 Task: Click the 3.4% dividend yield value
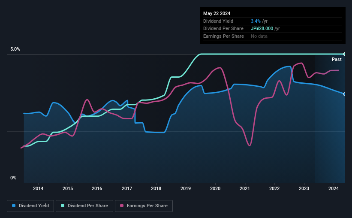coord(256,21)
